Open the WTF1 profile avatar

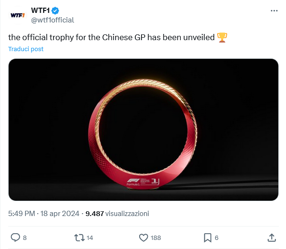click(x=18, y=15)
